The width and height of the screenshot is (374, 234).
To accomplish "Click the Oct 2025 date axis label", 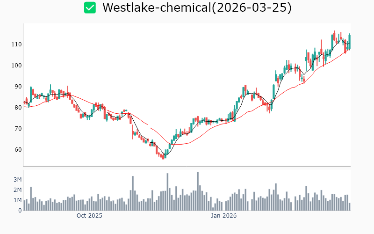I will [89, 216].
